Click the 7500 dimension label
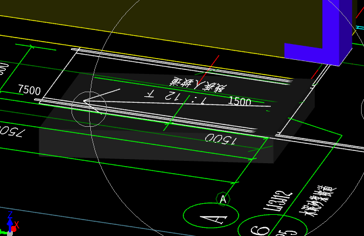The height and width of the screenshot is (236, 364). (x=29, y=90)
